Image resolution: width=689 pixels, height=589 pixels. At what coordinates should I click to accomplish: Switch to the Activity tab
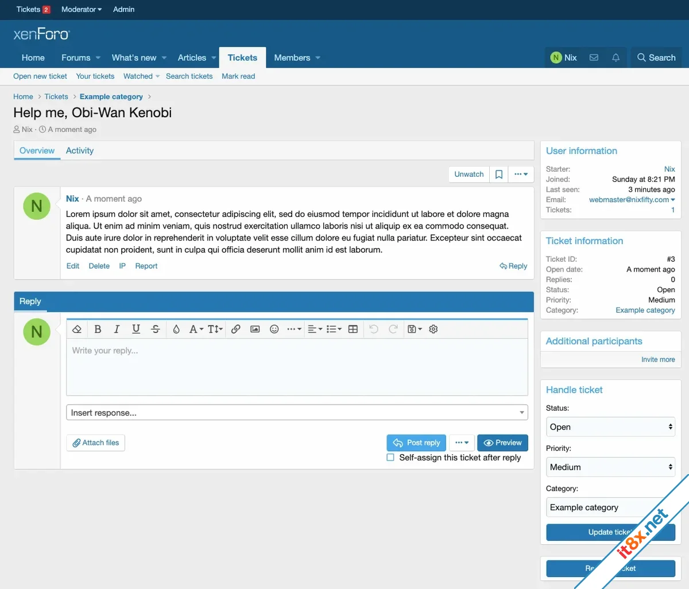pos(80,150)
